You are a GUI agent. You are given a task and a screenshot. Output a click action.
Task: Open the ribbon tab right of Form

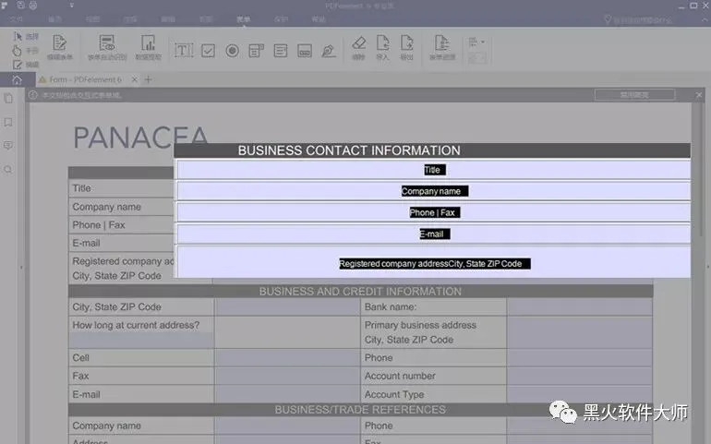tap(281, 19)
